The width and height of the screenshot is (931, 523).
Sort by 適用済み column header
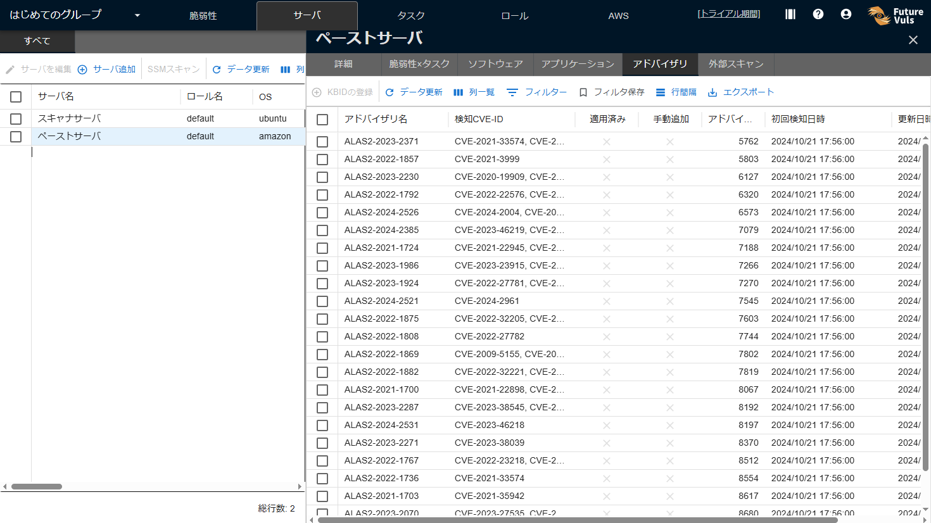(607, 119)
